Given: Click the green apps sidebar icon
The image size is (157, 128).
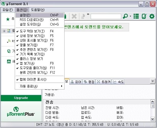Looking at the screenshot, I should pos(9,61).
